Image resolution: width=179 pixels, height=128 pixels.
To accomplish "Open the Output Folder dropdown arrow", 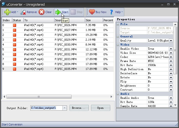I will (64, 108).
